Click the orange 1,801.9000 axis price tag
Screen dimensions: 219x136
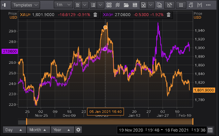204,90
